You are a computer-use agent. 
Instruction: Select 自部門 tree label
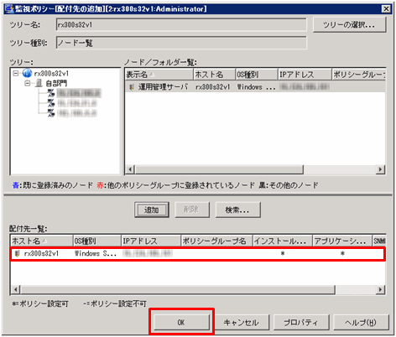tap(56, 83)
